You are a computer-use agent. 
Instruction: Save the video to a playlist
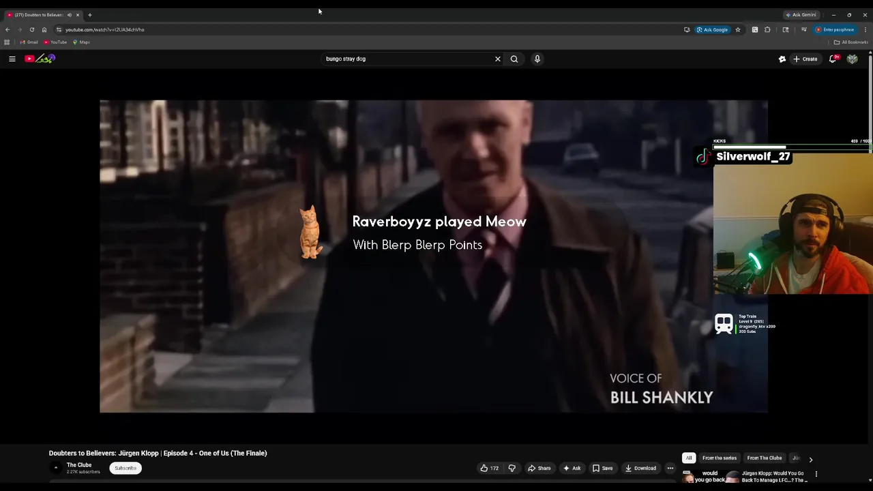tap(602, 468)
